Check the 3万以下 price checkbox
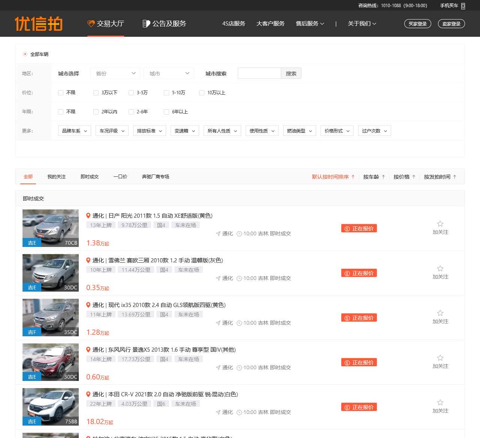 pos(96,93)
